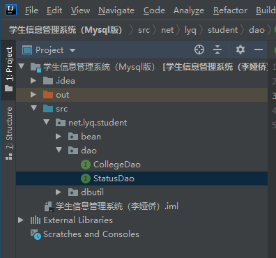The width and height of the screenshot is (276, 258).
Task: Open the Code menu
Action: (154, 10)
